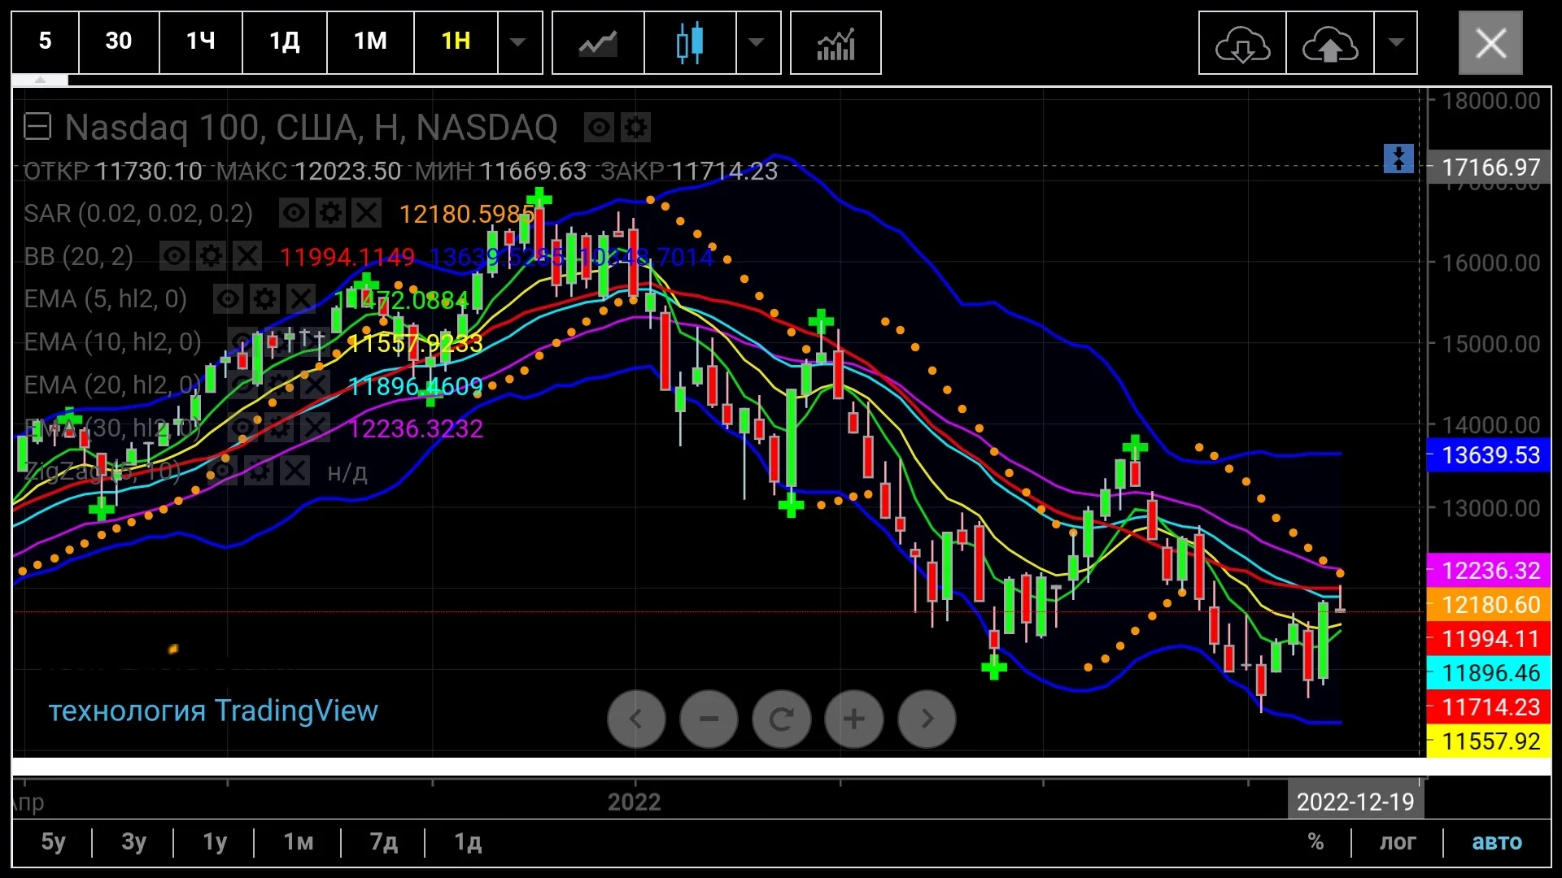Open the chart style dropdown arrow
The width and height of the screenshot is (1562, 878).
(x=757, y=43)
